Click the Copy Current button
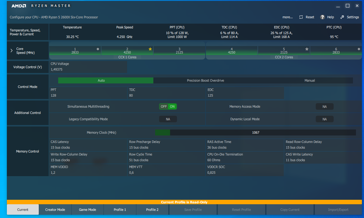The height and width of the screenshot is (218, 364). tap(290, 210)
